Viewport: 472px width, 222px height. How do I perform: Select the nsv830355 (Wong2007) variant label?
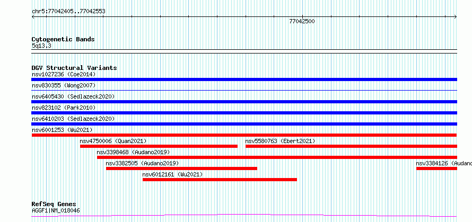(x=64, y=85)
